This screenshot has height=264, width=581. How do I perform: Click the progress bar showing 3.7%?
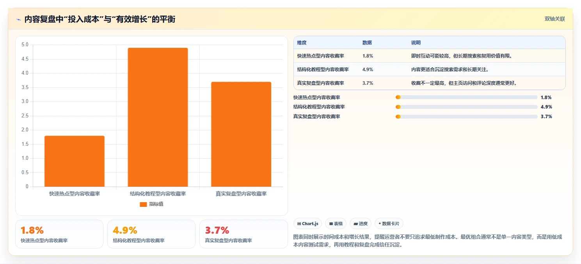[466, 117]
